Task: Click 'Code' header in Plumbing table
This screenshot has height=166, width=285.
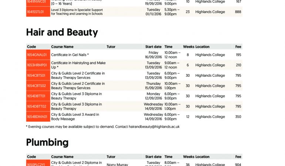Action: click(x=31, y=157)
